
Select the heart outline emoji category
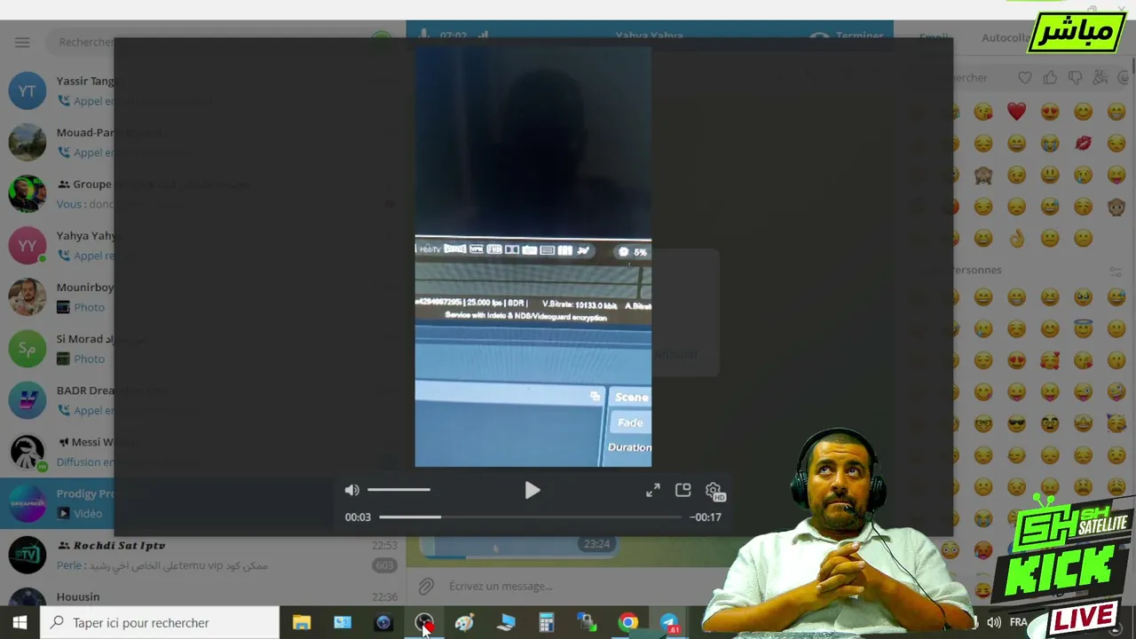point(1025,78)
